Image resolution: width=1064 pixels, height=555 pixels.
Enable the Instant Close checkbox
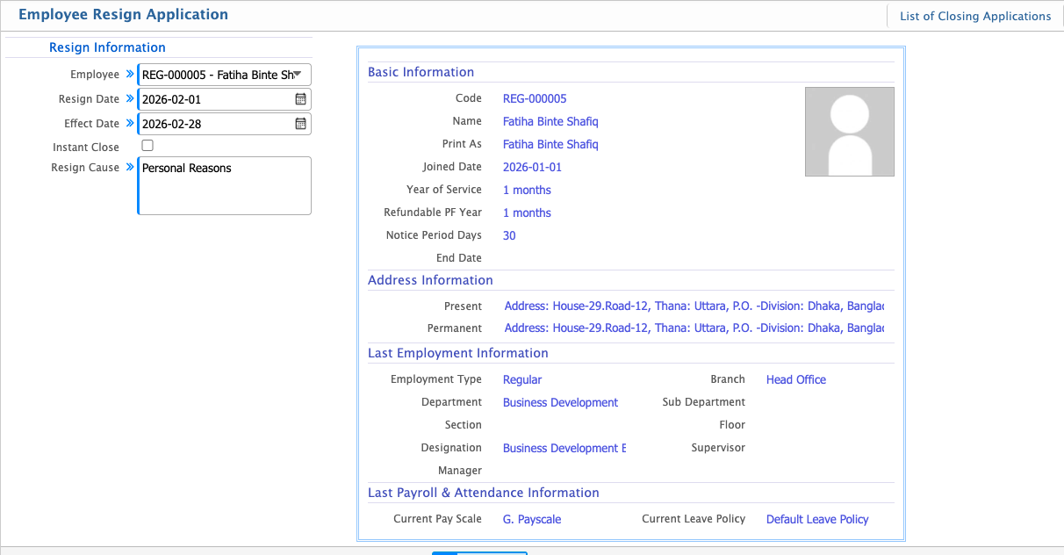click(147, 146)
